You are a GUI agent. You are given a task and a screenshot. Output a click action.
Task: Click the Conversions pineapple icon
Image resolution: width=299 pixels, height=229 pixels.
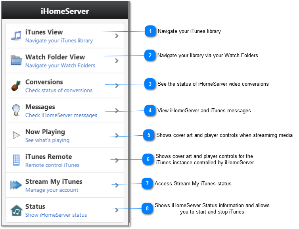(x=16, y=85)
